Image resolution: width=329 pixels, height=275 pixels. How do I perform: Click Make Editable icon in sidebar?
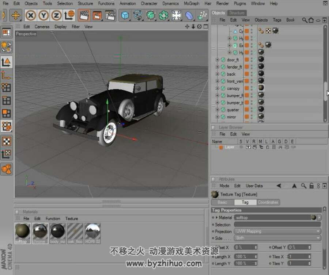coord(6,47)
